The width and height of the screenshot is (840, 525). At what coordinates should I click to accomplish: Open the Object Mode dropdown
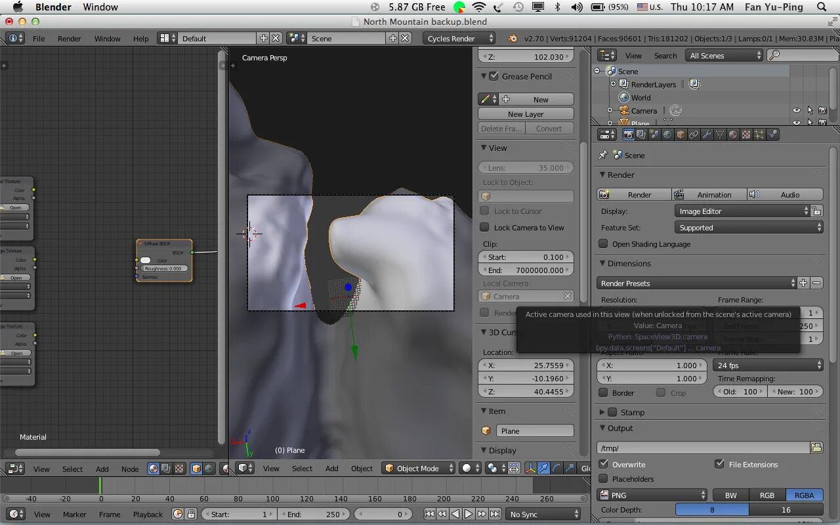click(419, 469)
